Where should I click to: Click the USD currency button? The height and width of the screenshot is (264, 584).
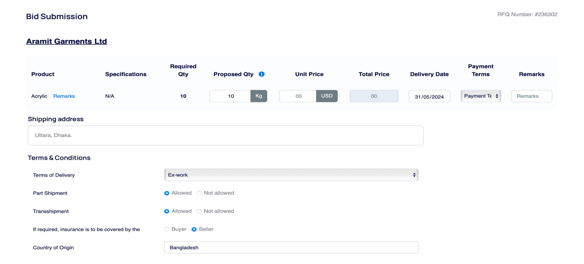(327, 96)
